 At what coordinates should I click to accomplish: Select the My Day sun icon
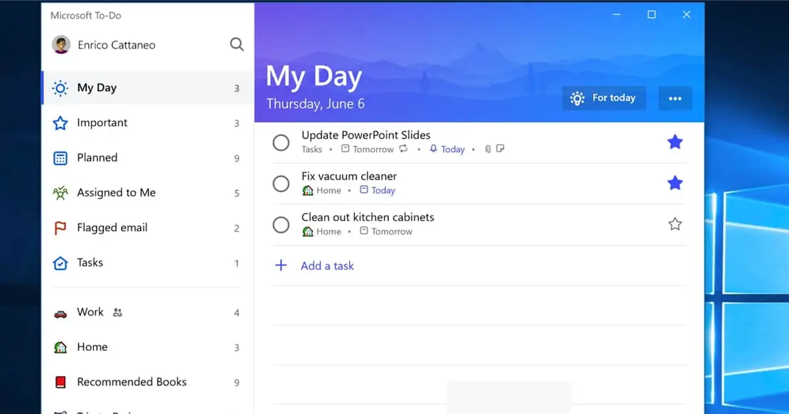point(60,88)
